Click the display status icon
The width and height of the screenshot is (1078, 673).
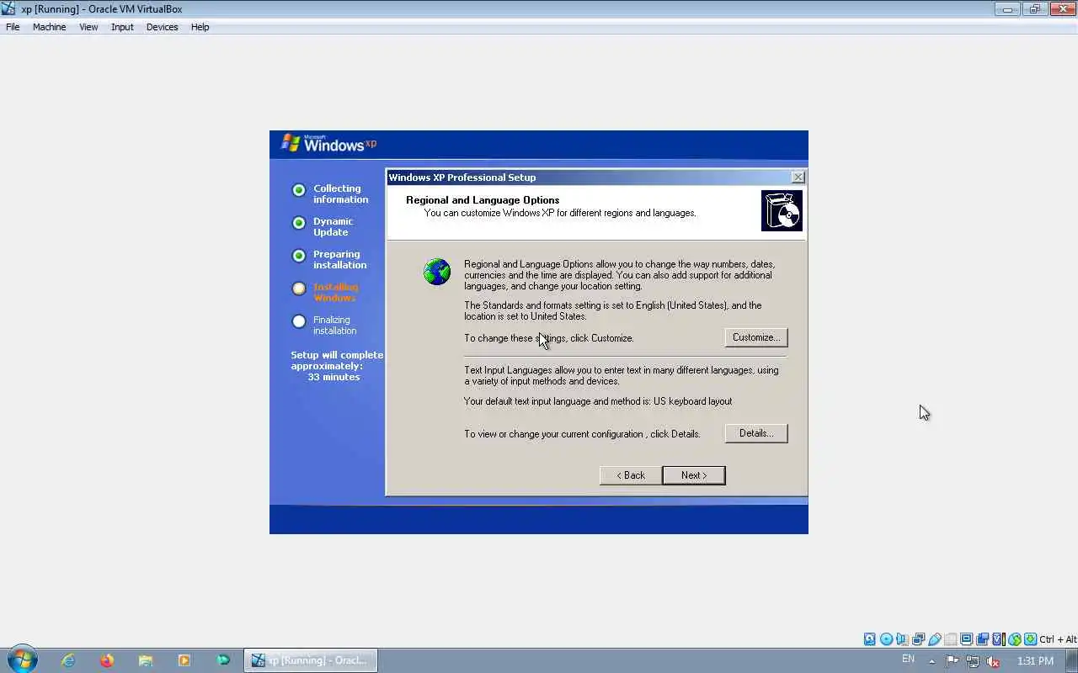click(x=966, y=639)
